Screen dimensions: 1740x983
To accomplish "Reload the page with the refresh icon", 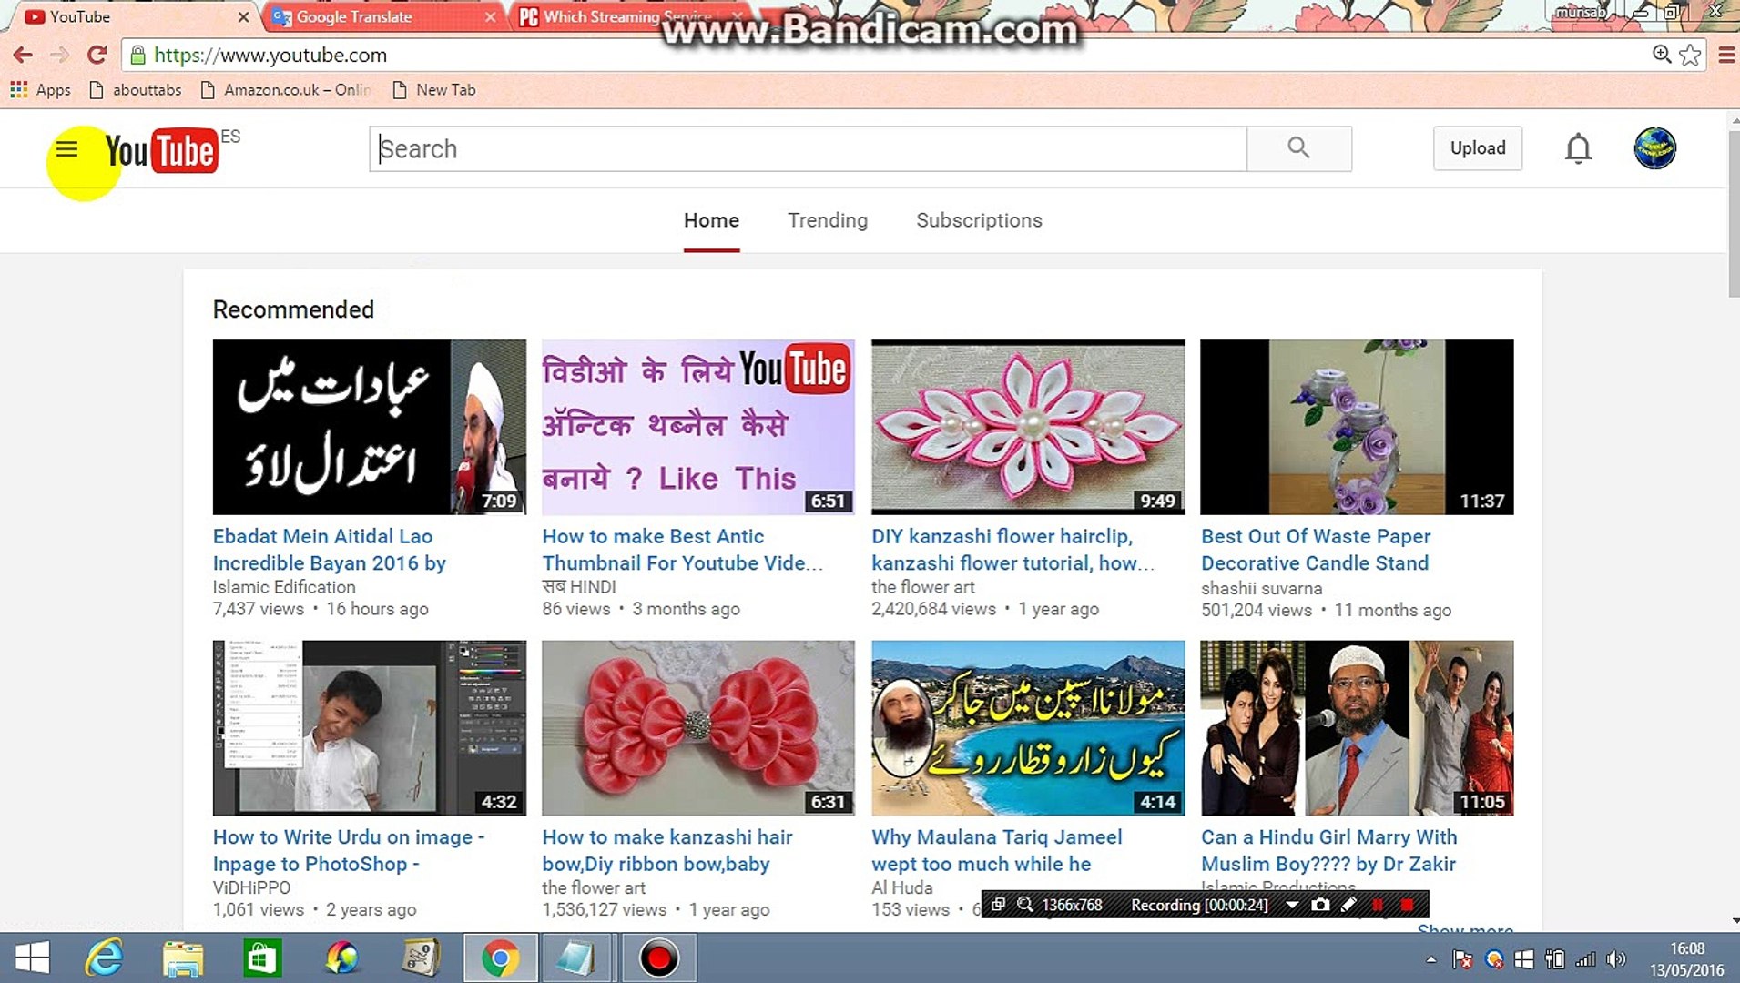I will [x=97, y=55].
